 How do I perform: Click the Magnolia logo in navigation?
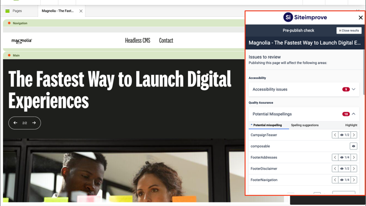click(21, 41)
